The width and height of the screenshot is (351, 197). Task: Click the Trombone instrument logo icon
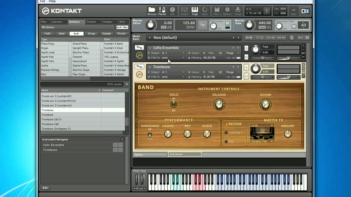139,74
